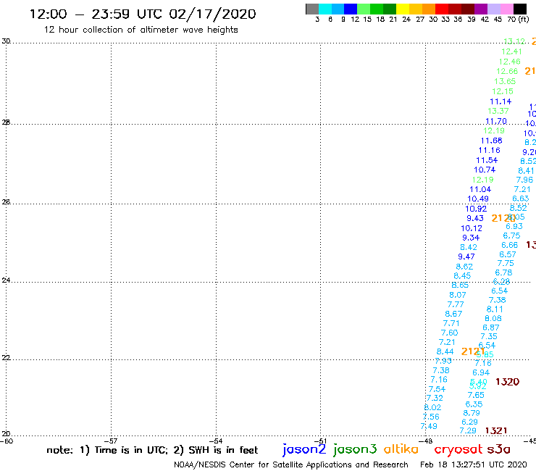The height and width of the screenshot is (471, 536).
Task: Click the '-51' longitude axis label
Action: coord(321,441)
